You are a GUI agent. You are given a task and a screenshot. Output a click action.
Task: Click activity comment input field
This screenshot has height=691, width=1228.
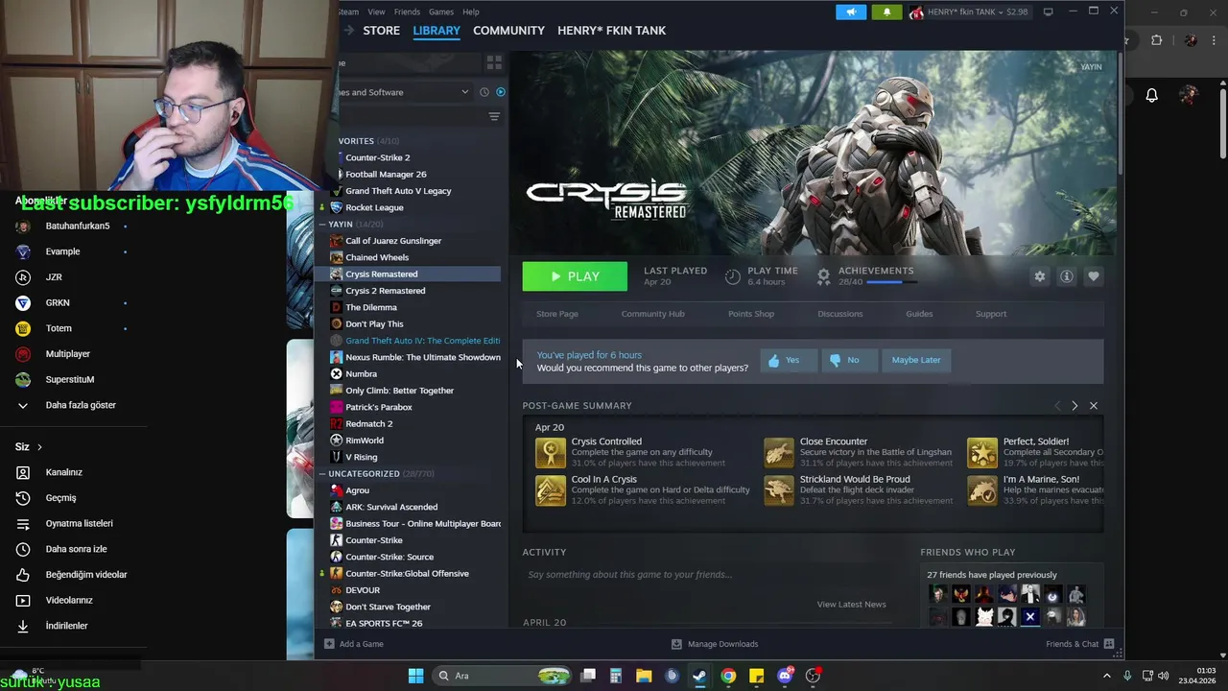708,575
